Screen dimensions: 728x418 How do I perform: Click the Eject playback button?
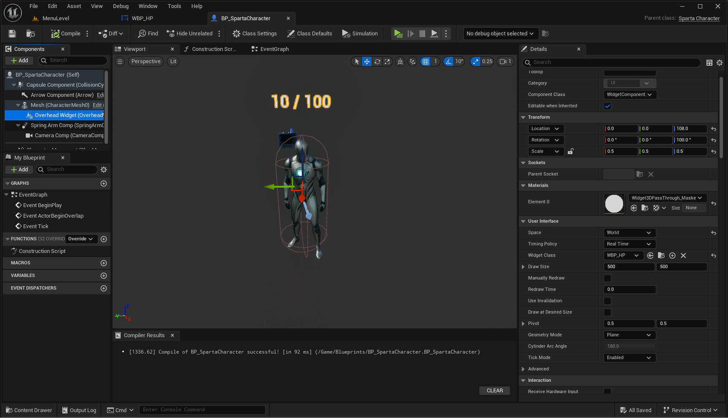coord(434,34)
